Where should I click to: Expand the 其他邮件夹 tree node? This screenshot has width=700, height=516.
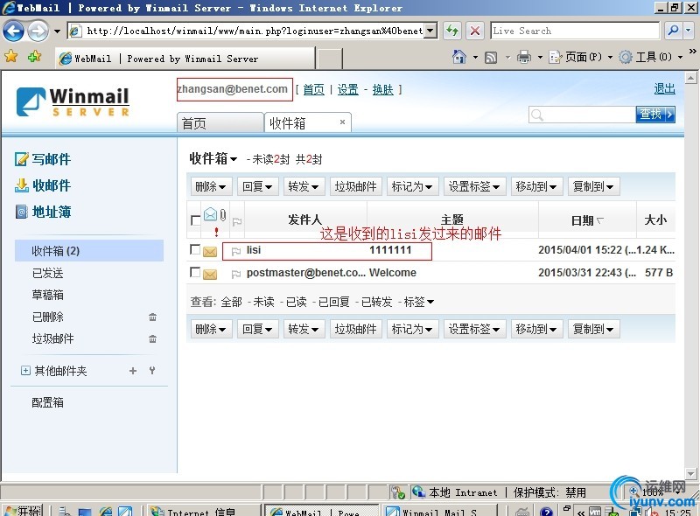(25, 371)
